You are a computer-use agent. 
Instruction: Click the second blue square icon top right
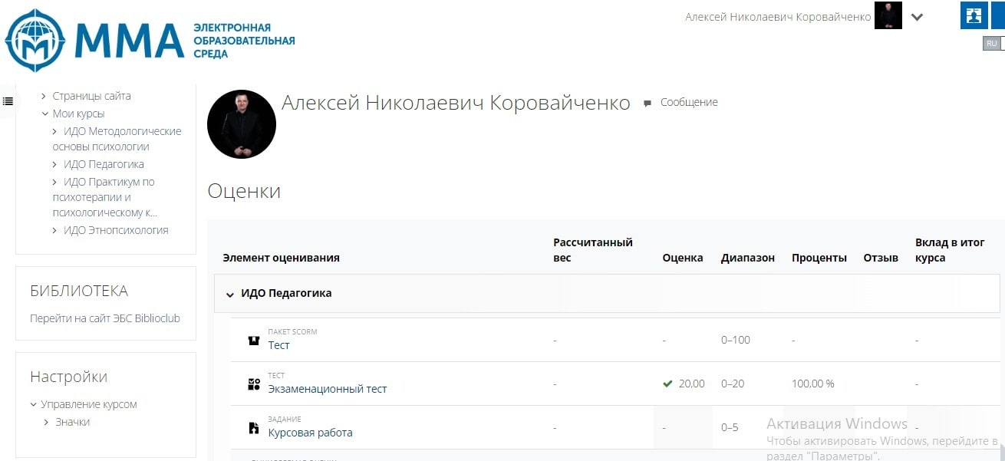(997, 16)
